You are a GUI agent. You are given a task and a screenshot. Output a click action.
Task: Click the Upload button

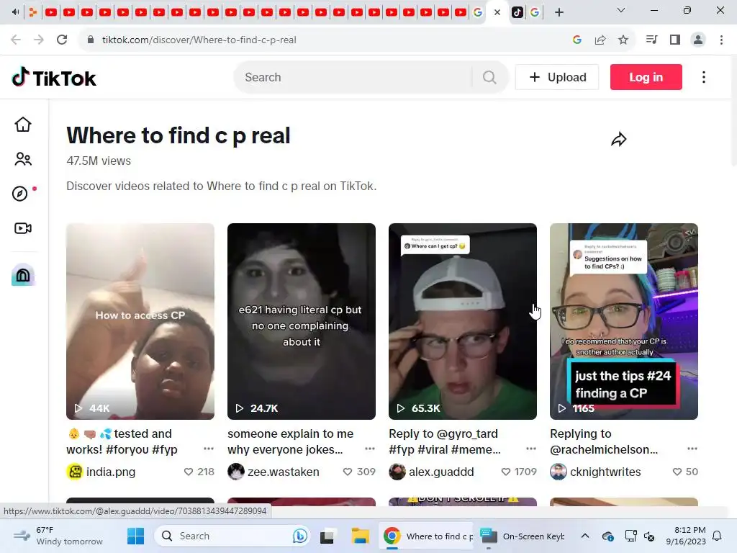click(x=557, y=77)
